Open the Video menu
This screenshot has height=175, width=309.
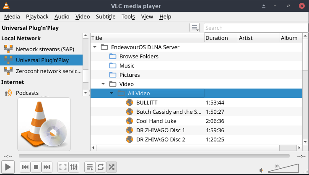[83, 16]
